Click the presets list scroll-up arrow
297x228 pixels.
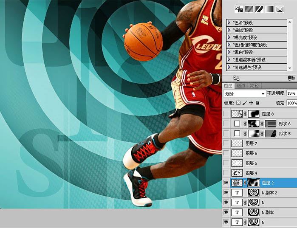coord(290,22)
